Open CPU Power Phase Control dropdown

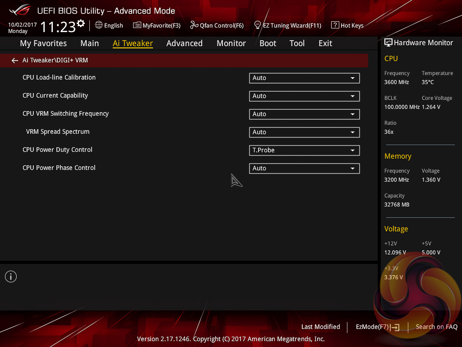tap(305, 169)
